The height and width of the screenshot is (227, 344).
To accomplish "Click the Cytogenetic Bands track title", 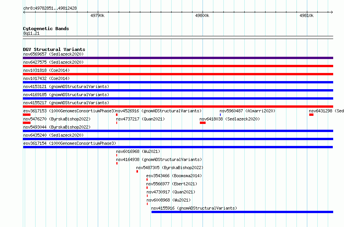I will [46, 29].
